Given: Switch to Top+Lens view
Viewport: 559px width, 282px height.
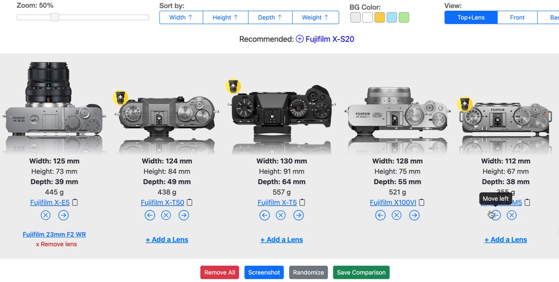Looking at the screenshot, I should pyautogui.click(x=471, y=17).
